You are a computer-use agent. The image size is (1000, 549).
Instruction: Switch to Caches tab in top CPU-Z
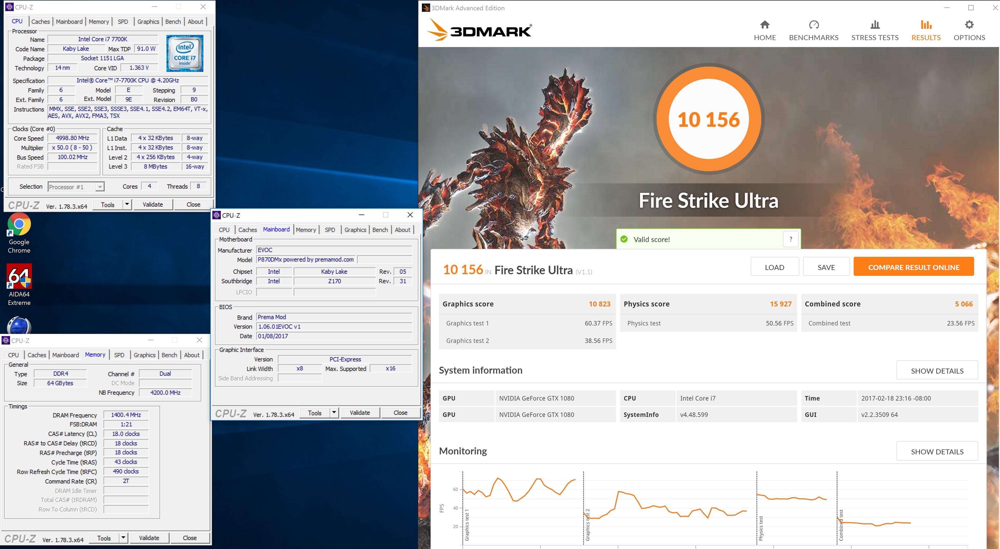tap(40, 22)
